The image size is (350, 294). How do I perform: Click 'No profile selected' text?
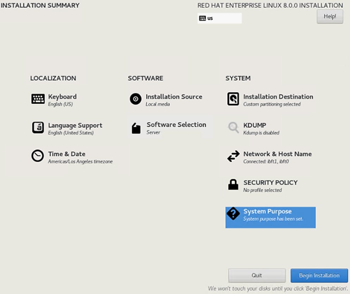pyautogui.click(x=262, y=190)
